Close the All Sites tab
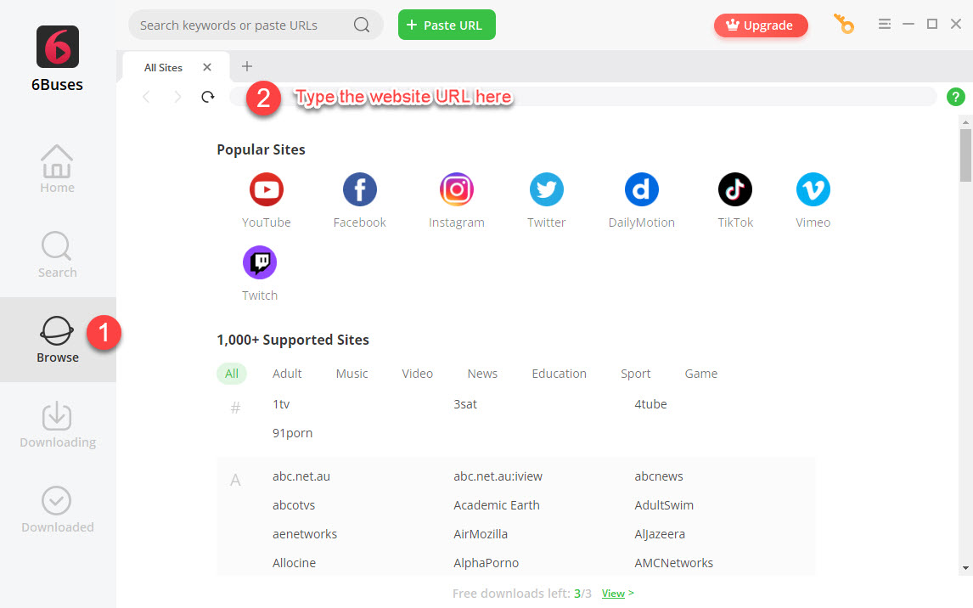The width and height of the screenshot is (973, 608). (207, 67)
